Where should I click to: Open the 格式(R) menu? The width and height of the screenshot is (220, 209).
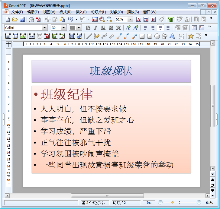pos(65,12)
